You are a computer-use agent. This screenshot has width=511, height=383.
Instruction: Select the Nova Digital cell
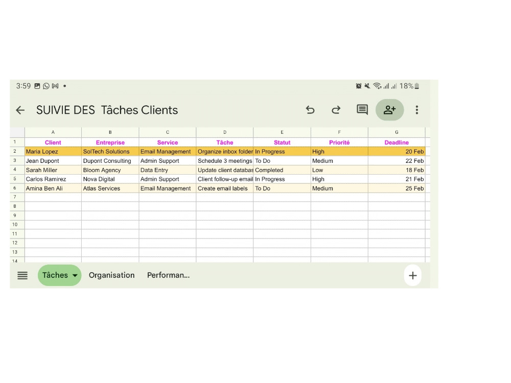tap(110, 179)
